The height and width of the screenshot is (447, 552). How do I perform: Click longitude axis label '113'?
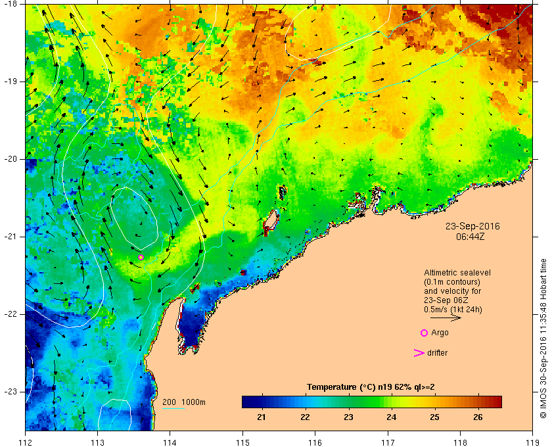pos(97,442)
